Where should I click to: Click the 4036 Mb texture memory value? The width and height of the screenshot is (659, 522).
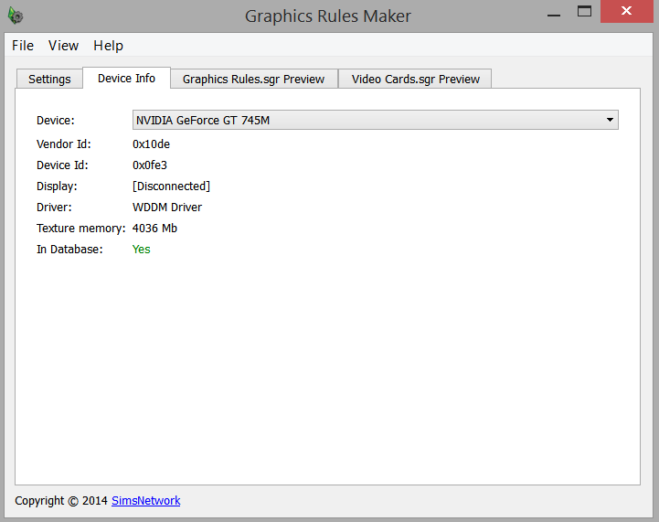(x=154, y=229)
